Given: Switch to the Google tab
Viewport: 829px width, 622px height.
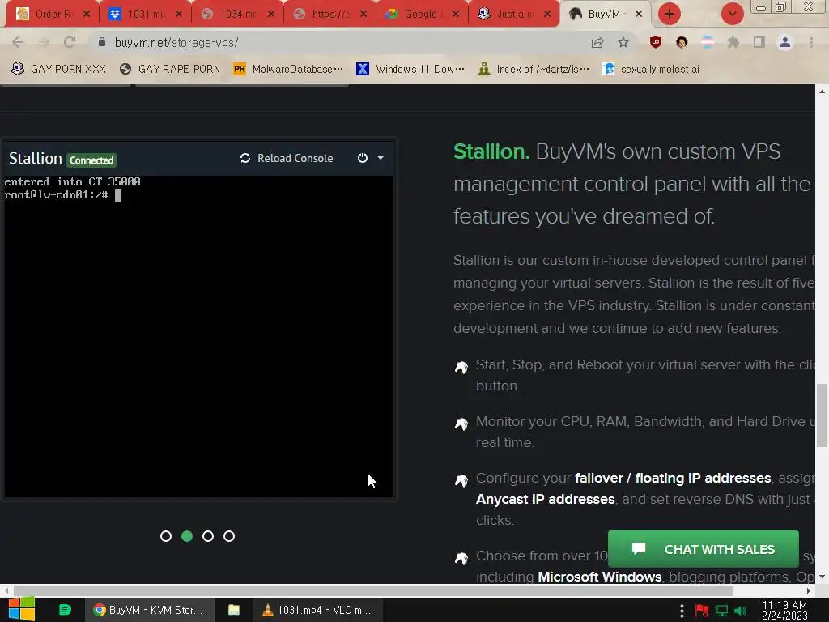Looking at the screenshot, I should pos(415,15).
